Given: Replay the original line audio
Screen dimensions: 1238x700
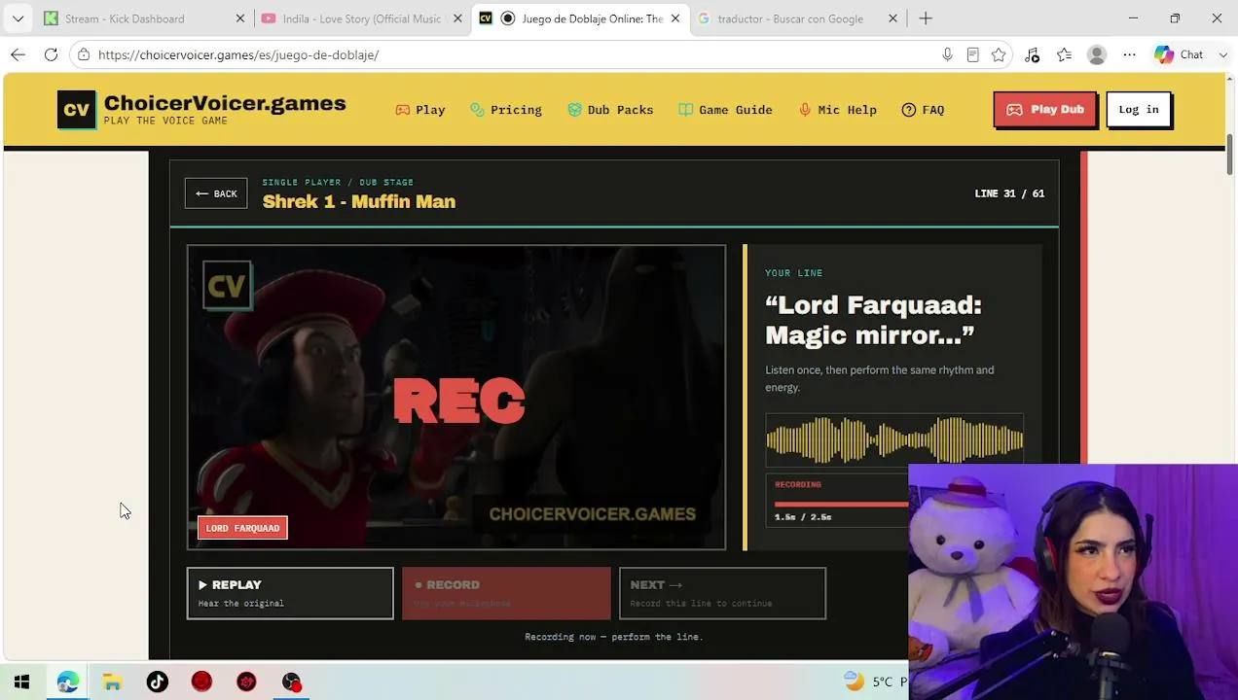Looking at the screenshot, I should [290, 593].
